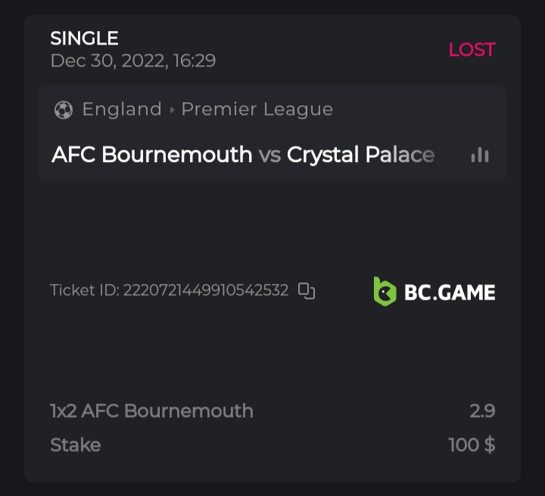Click the 'Ticket ID:' label
The image size is (545, 496).
pos(84,291)
